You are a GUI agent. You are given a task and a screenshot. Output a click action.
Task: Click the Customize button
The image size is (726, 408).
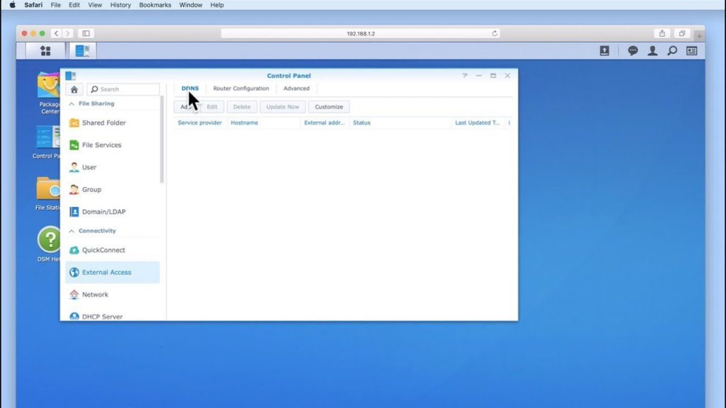tap(329, 107)
